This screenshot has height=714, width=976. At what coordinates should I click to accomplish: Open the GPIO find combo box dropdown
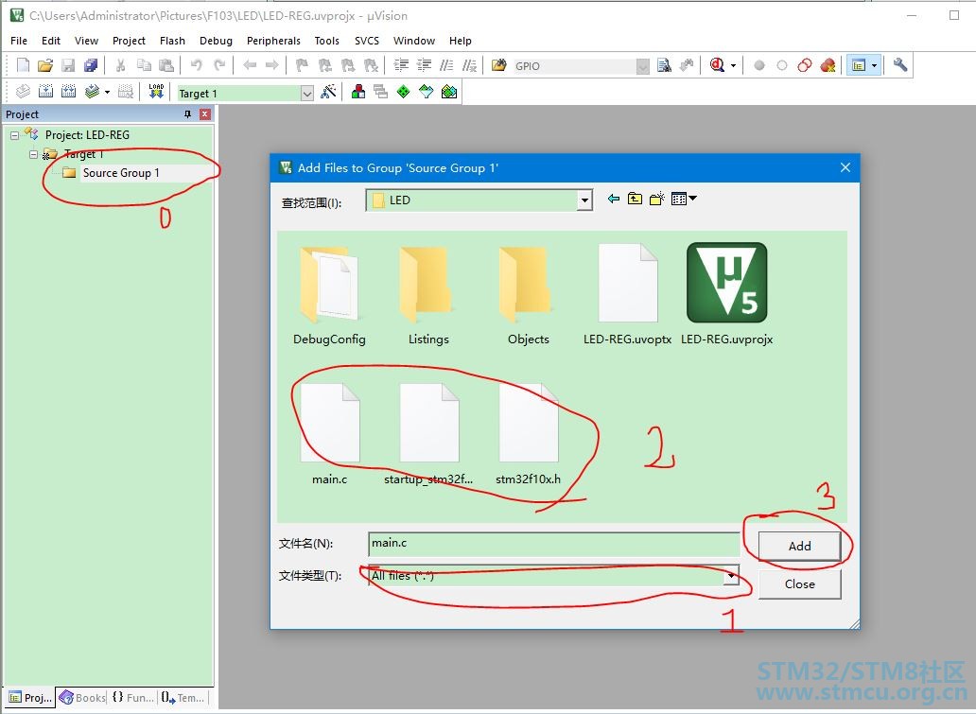(642, 66)
